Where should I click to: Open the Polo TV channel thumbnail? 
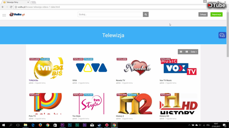[x=48, y=103]
